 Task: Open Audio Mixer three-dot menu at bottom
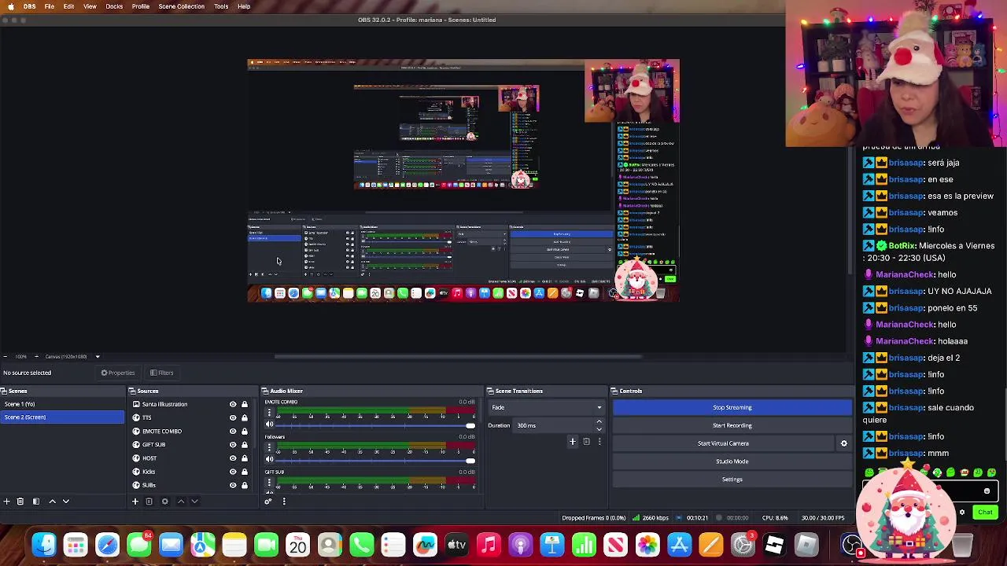point(284,502)
